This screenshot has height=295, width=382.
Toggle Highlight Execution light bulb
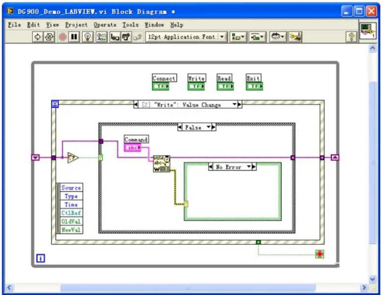coord(88,37)
